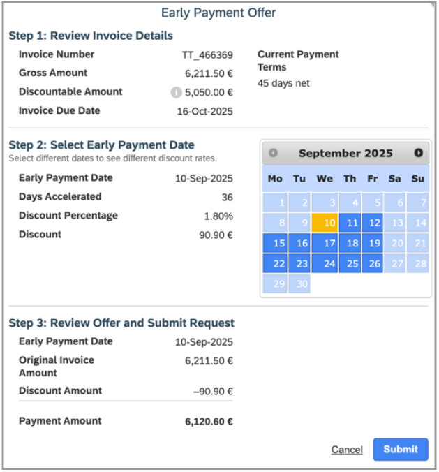
Task: Click the discountable amount 5,050.00 €
Action: 209,92
